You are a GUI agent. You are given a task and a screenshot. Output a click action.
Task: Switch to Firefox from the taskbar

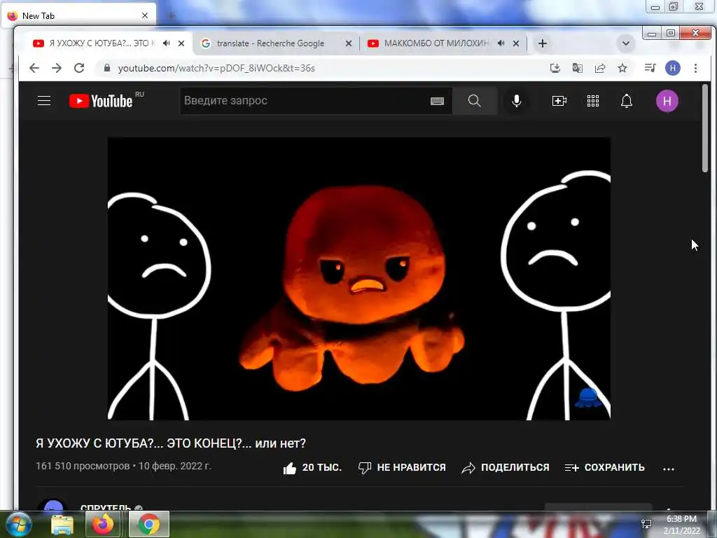pyautogui.click(x=103, y=524)
